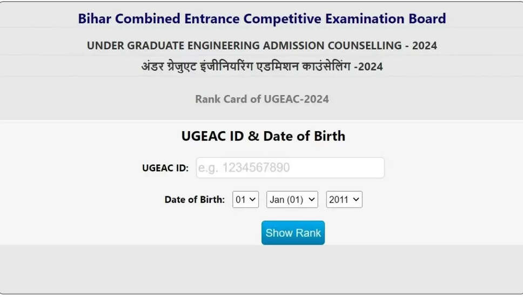The height and width of the screenshot is (297, 523).
Task: Click the Rank Card of UGEAC-2024 subtitle
Action: click(x=261, y=99)
